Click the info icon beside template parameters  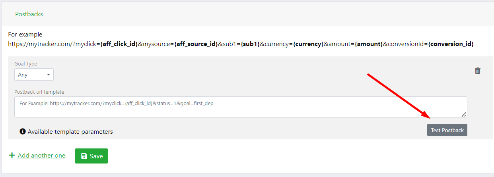click(23, 131)
